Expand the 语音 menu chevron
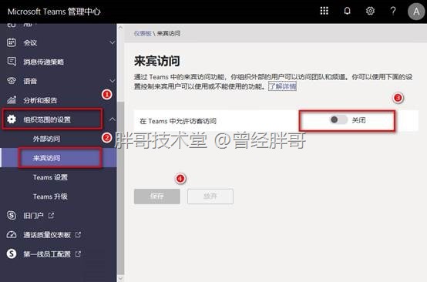The height and width of the screenshot is (282, 427). click(113, 81)
